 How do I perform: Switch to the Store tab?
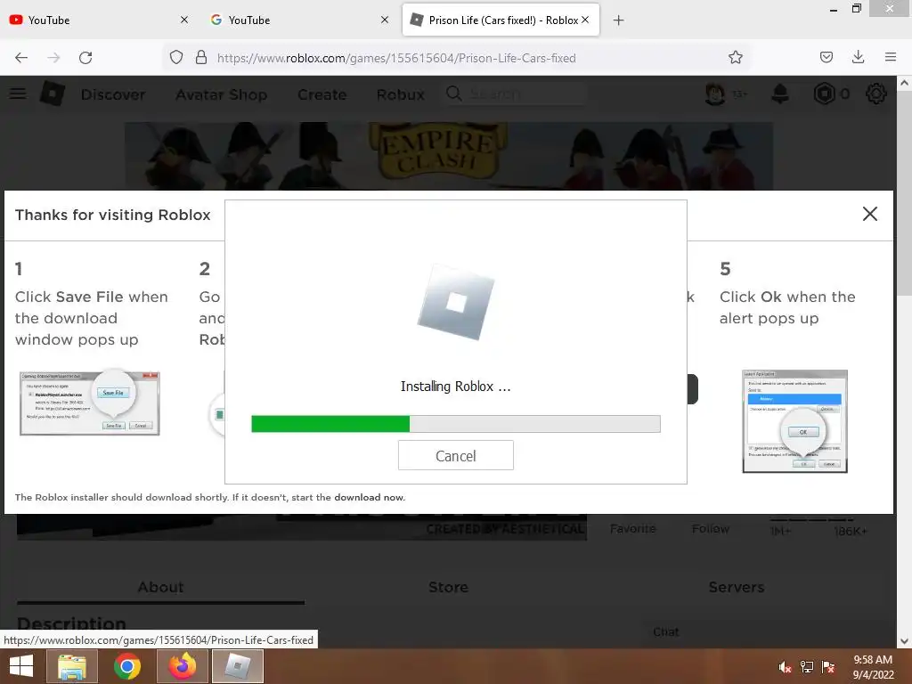click(x=449, y=587)
